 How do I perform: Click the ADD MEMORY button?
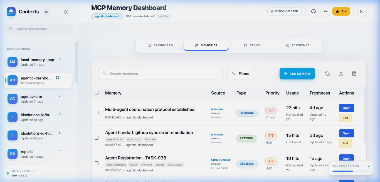pos(297,74)
